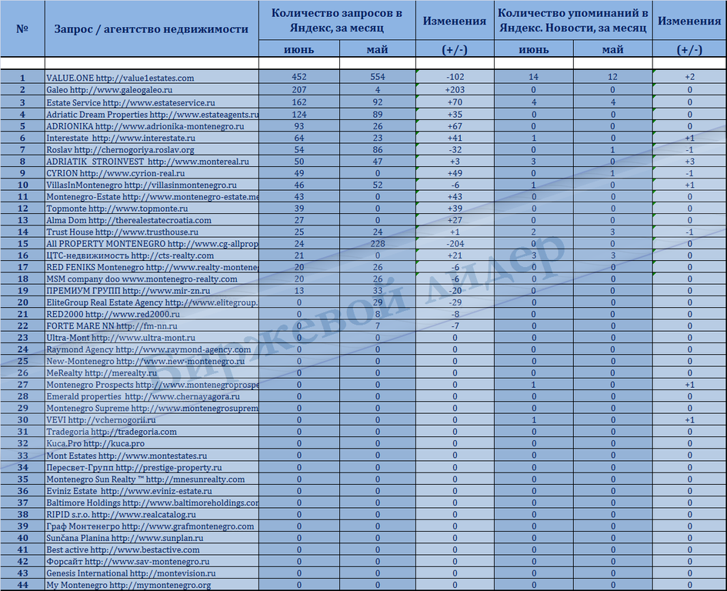Select the cell with value 452
This screenshot has height=591, width=727.
pos(299,77)
